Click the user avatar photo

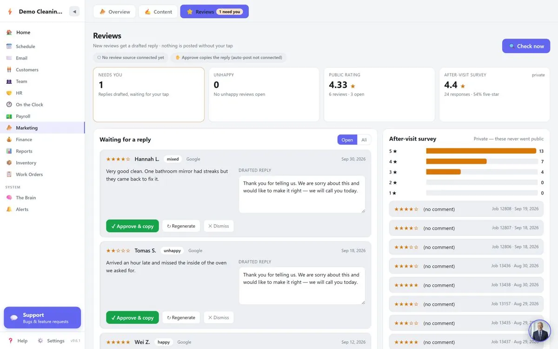click(540, 331)
